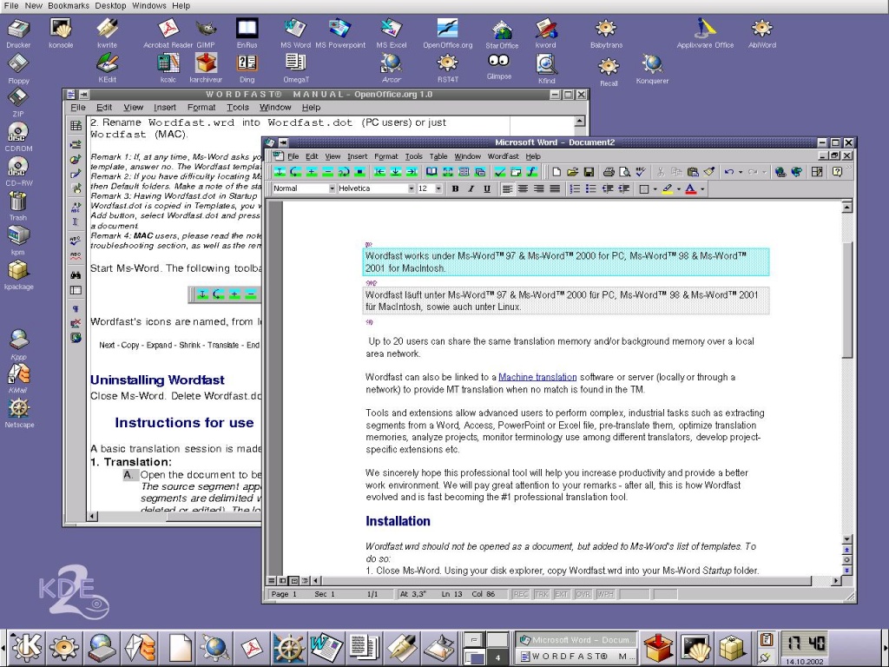Launch StarOffice desktop icon

(x=502, y=34)
